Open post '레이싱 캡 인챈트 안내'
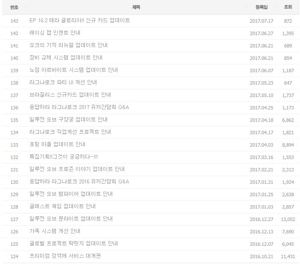This screenshot has width=300, height=271. (x=55, y=33)
